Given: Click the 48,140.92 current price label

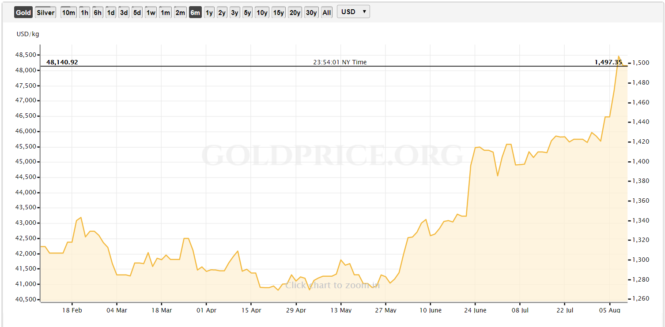Looking at the screenshot, I should [62, 62].
